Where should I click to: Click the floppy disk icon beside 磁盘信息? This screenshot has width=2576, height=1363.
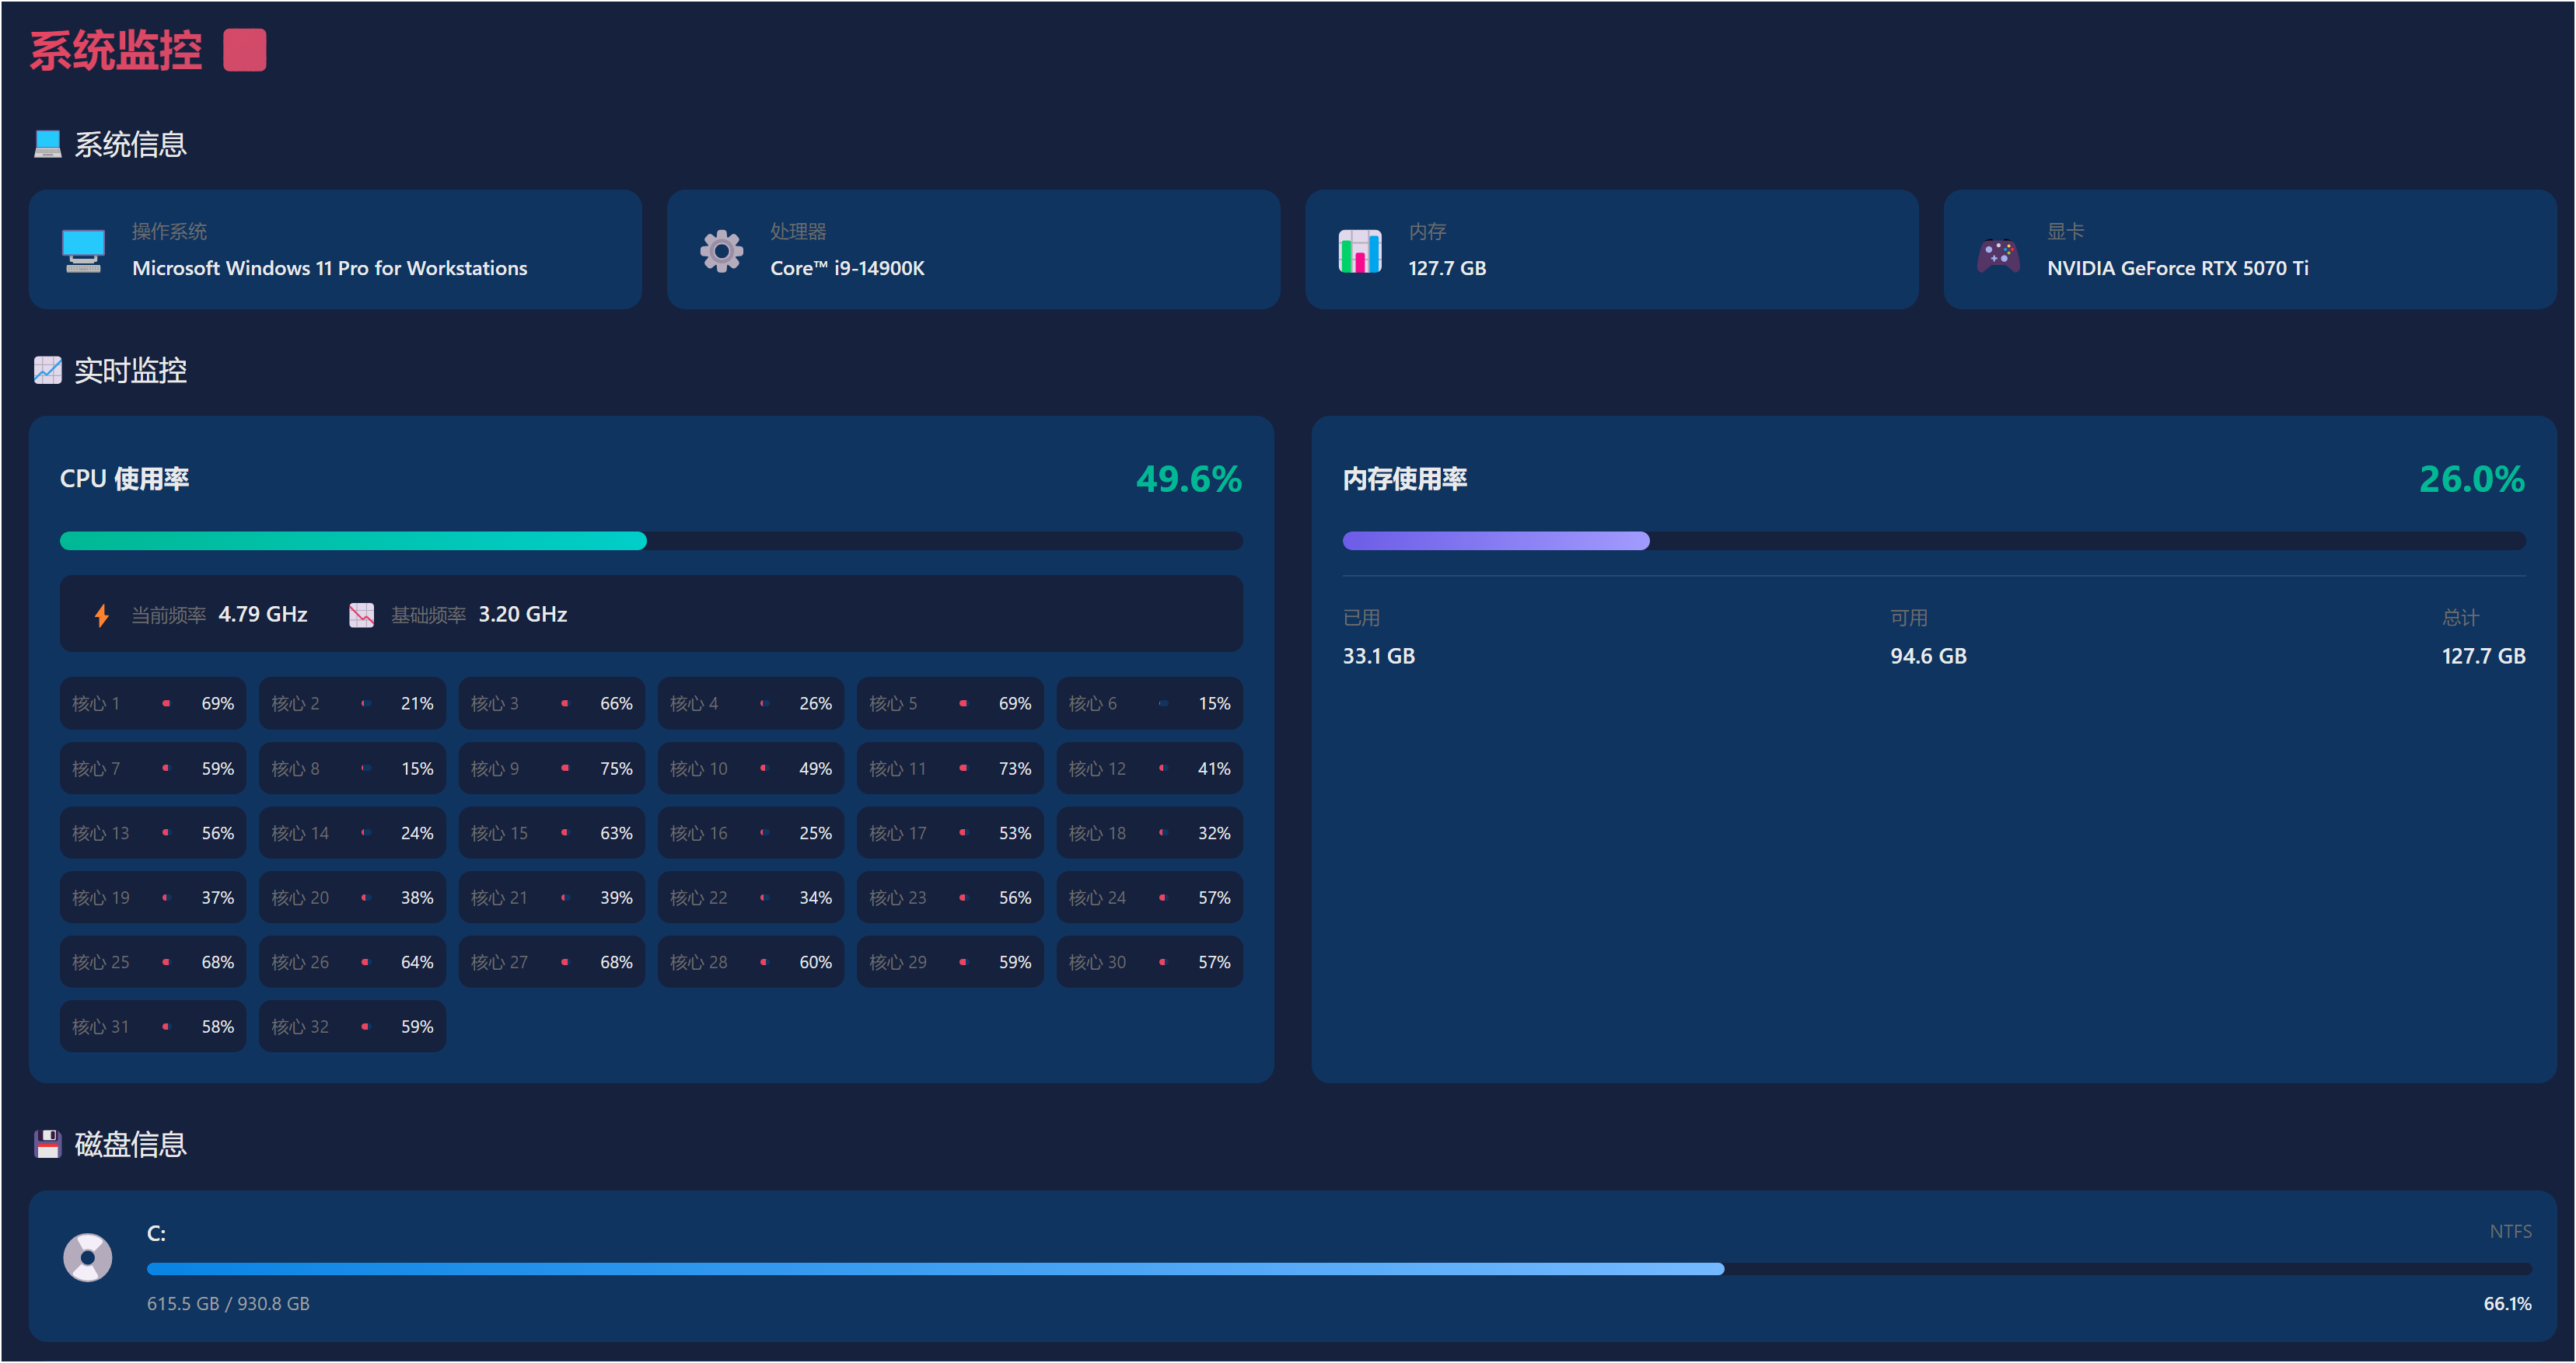point(47,1144)
